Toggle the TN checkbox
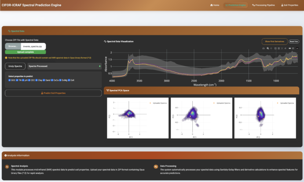The image size is (304, 182). tap(17, 80)
